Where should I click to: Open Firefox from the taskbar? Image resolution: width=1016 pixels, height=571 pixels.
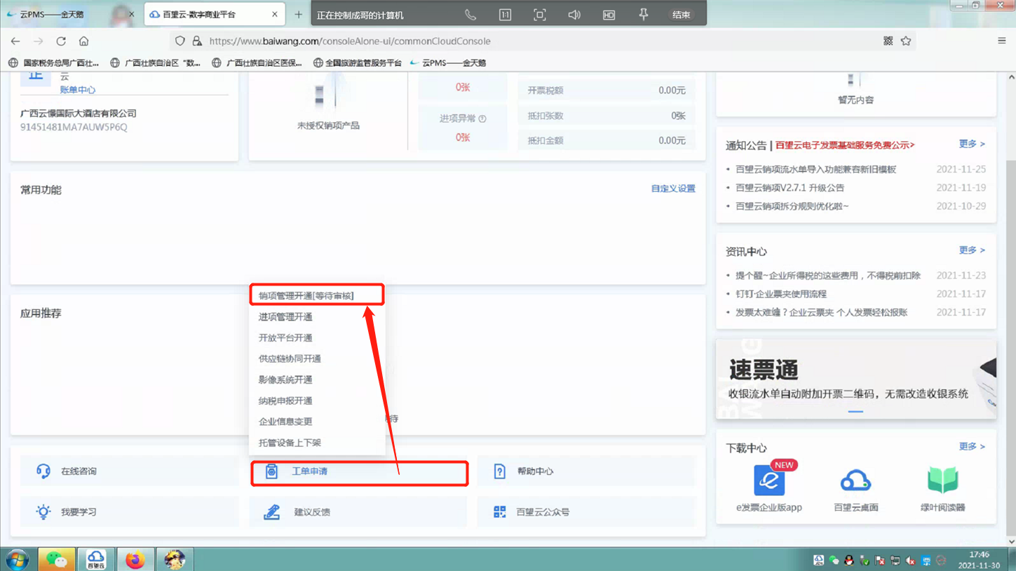135,559
